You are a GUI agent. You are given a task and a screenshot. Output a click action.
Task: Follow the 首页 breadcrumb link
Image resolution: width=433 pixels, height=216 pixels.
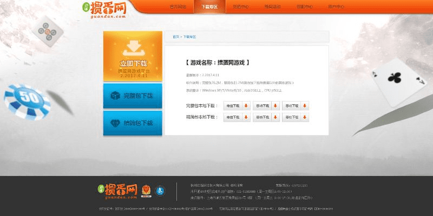click(175, 37)
